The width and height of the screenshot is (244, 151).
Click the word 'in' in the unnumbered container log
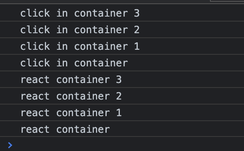[62, 63]
